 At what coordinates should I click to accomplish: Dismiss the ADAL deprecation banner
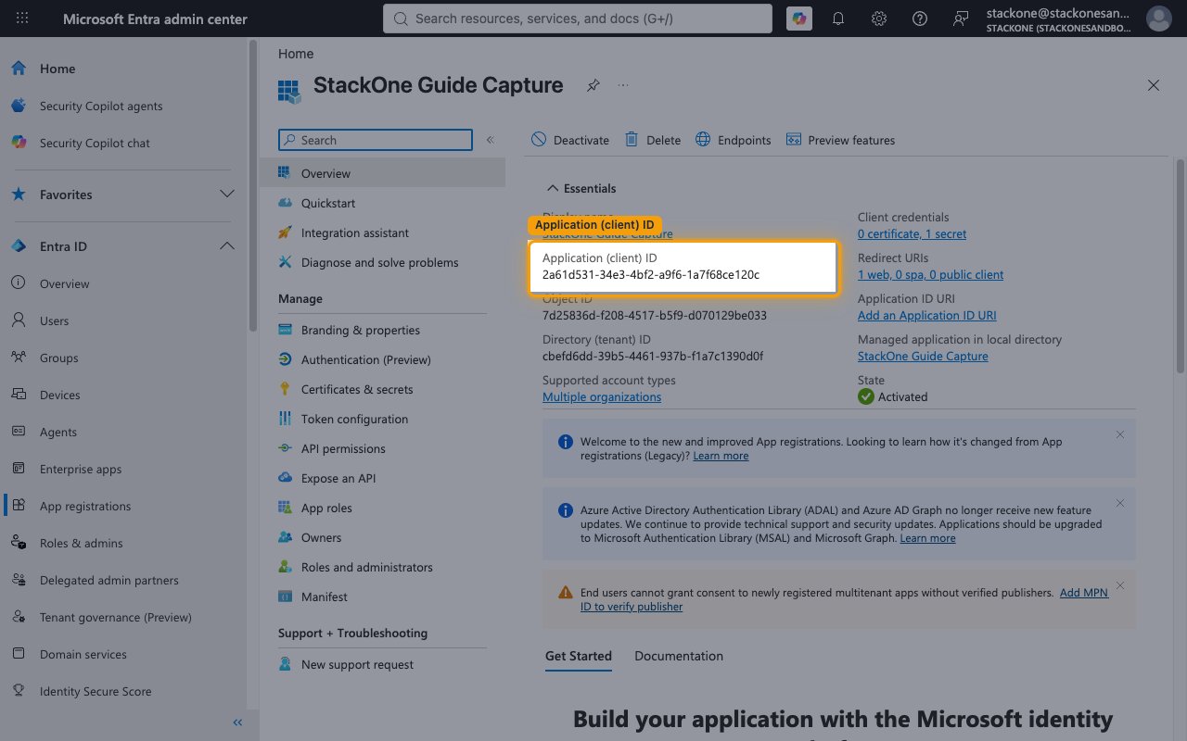[x=1120, y=503]
